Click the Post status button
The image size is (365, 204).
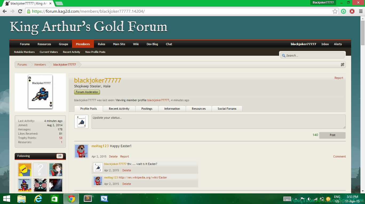[332, 135]
